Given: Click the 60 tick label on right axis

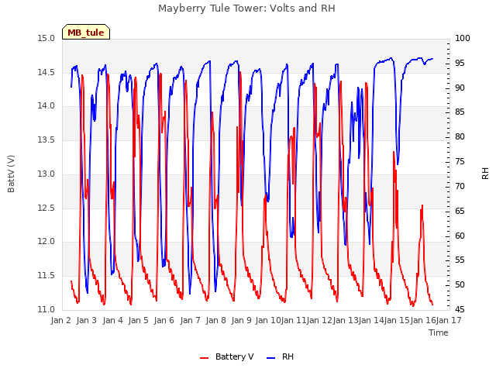Looking at the screenshot, I should (x=460, y=236).
